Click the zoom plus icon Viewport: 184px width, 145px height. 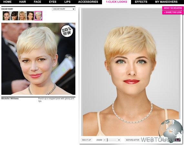tap(119, 140)
